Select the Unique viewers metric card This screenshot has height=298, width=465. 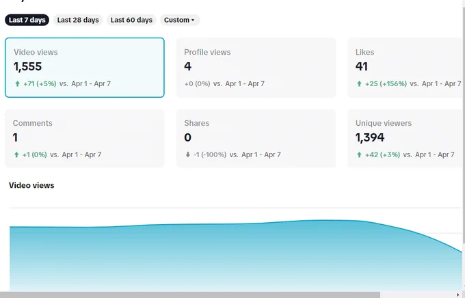[x=405, y=139]
